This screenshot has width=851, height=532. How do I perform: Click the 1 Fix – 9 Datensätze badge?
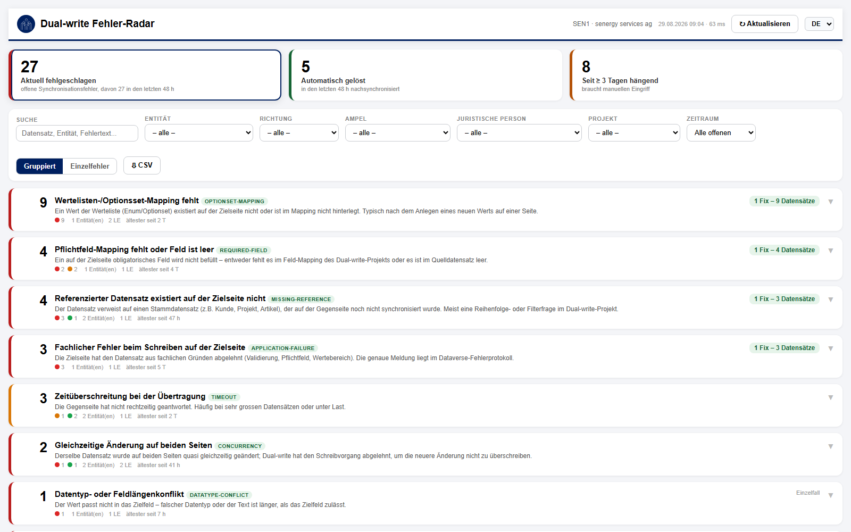pyautogui.click(x=785, y=201)
